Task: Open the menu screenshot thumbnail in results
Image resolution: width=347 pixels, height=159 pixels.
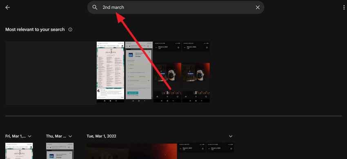Action: point(111,72)
